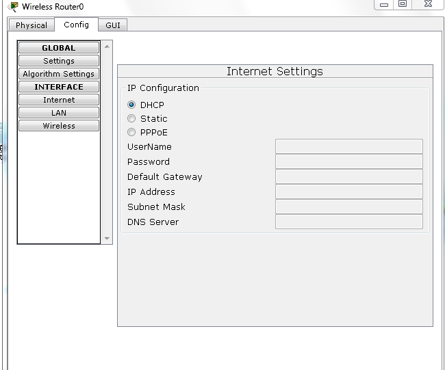Select the DHCP radio button
The width and height of the screenshot is (445, 370).
tap(131, 105)
